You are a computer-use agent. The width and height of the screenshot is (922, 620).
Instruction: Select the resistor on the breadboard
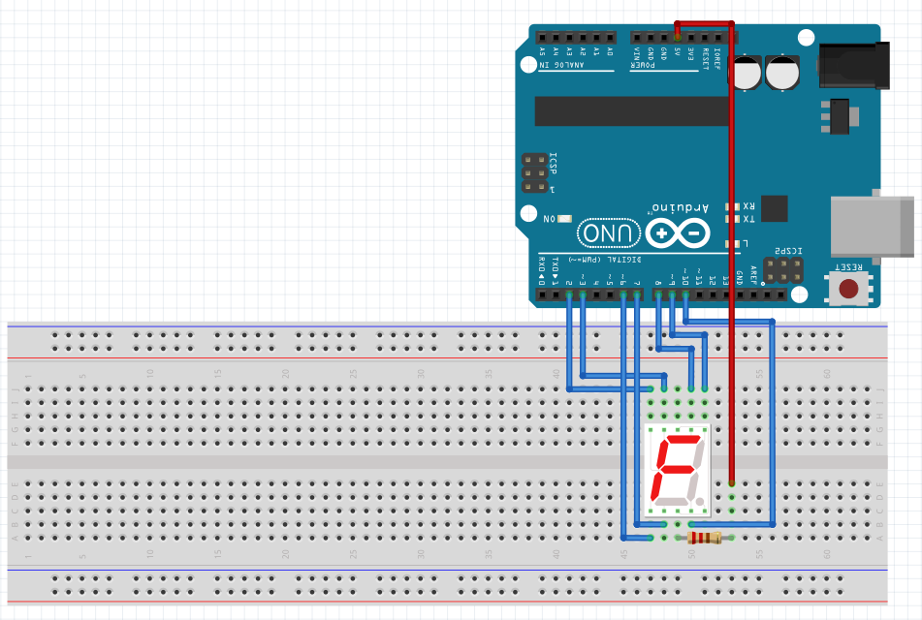[703, 538]
